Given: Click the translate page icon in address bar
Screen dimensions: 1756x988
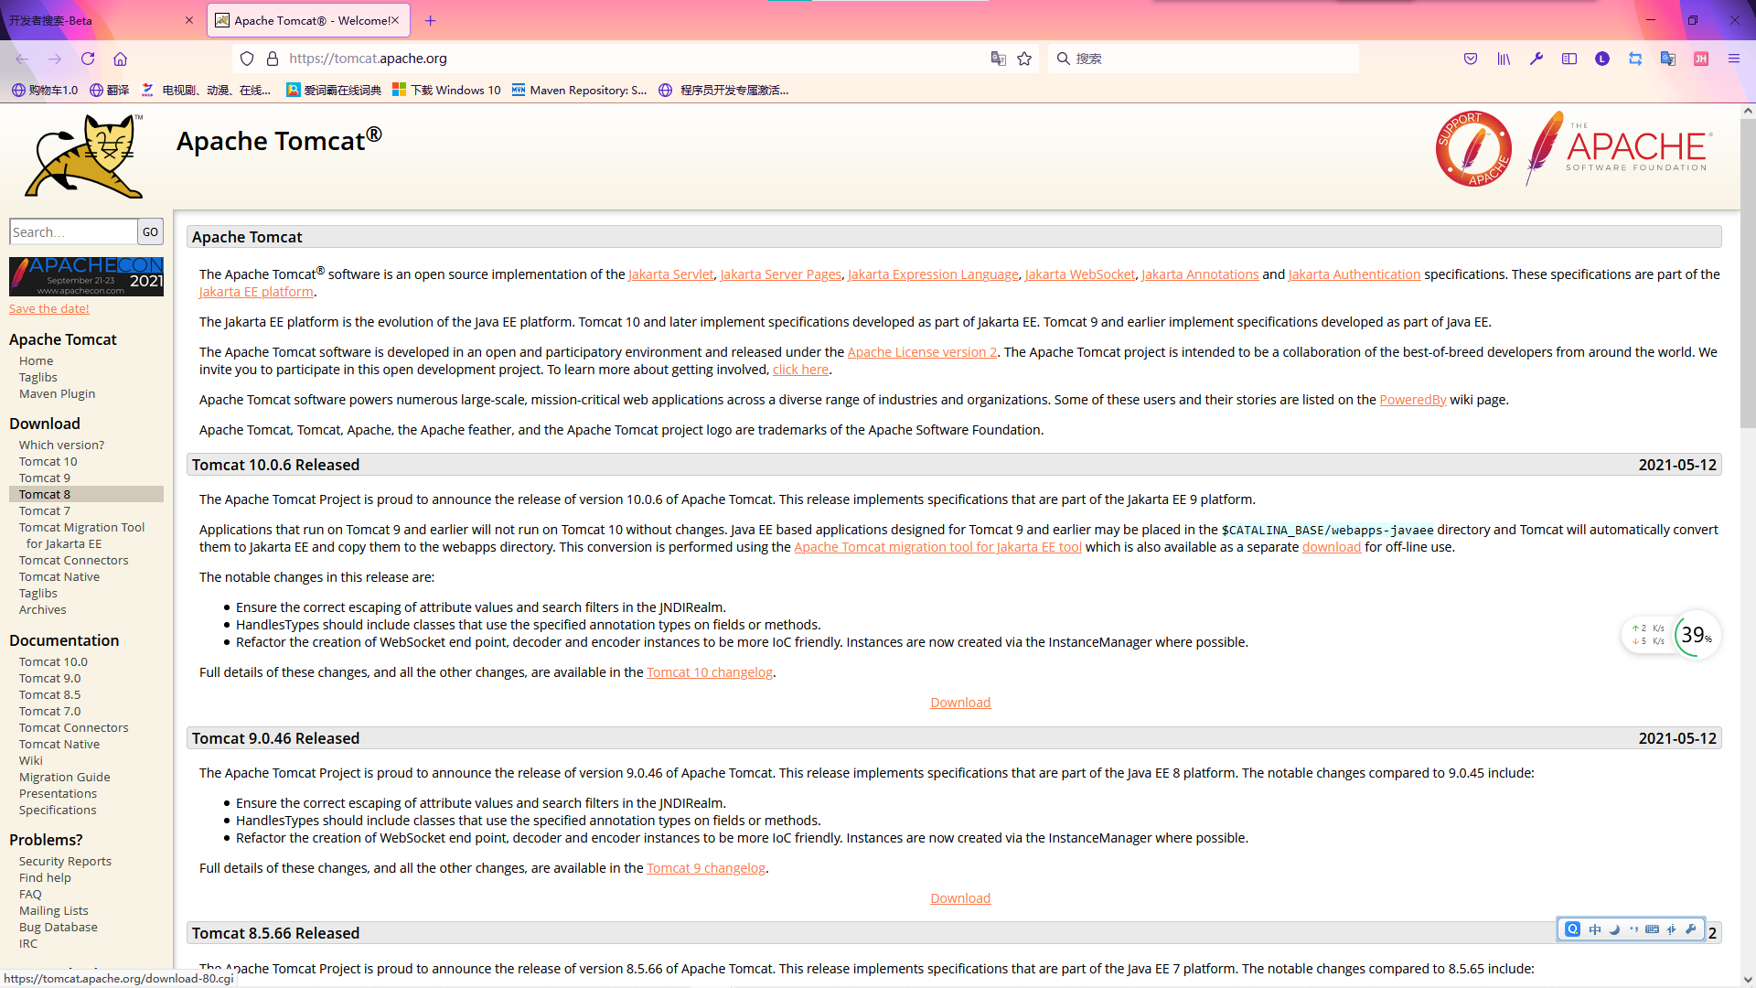Looking at the screenshot, I should tap(998, 59).
